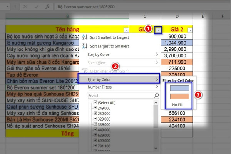231x154 pixels.
Task: Click the magnifier icon in Search box
Action: (x=156, y=95)
